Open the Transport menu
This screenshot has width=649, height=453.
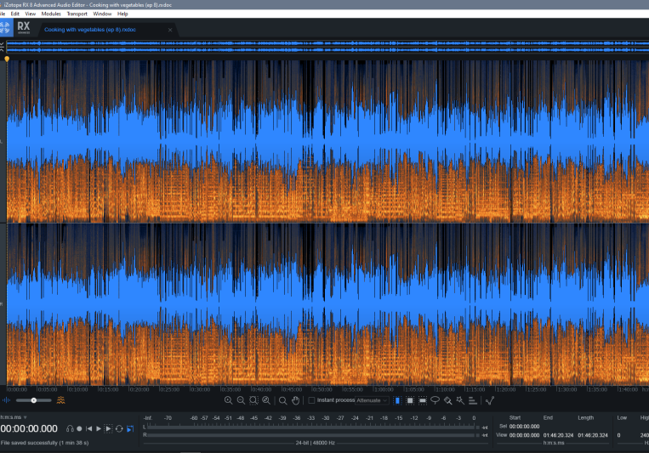[x=77, y=14]
